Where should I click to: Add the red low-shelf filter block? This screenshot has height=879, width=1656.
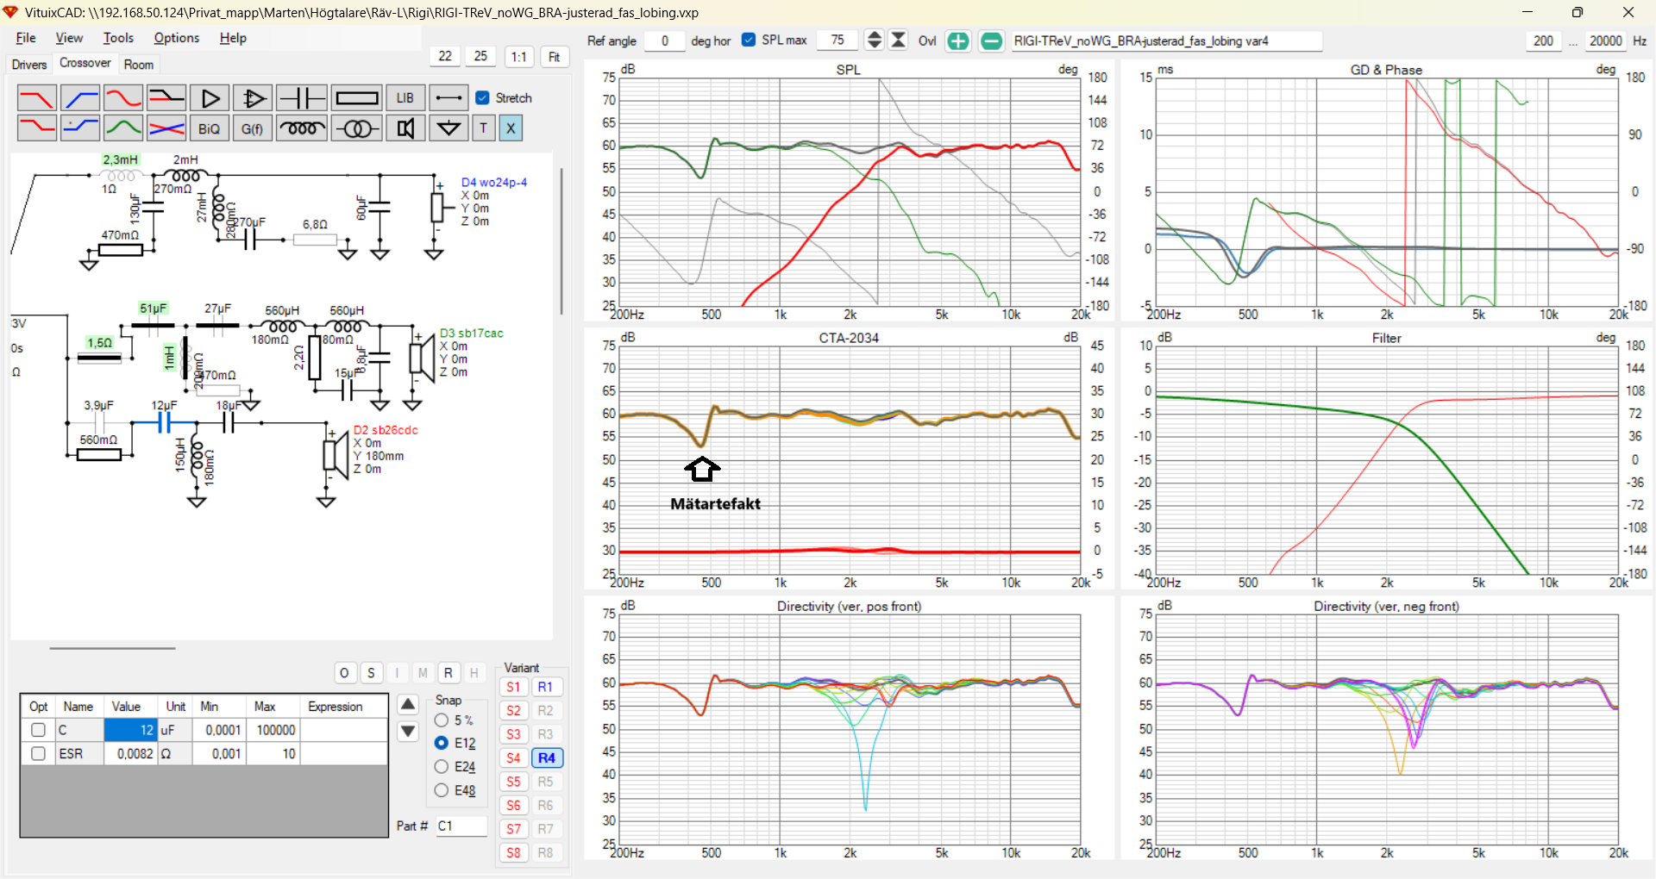37,128
